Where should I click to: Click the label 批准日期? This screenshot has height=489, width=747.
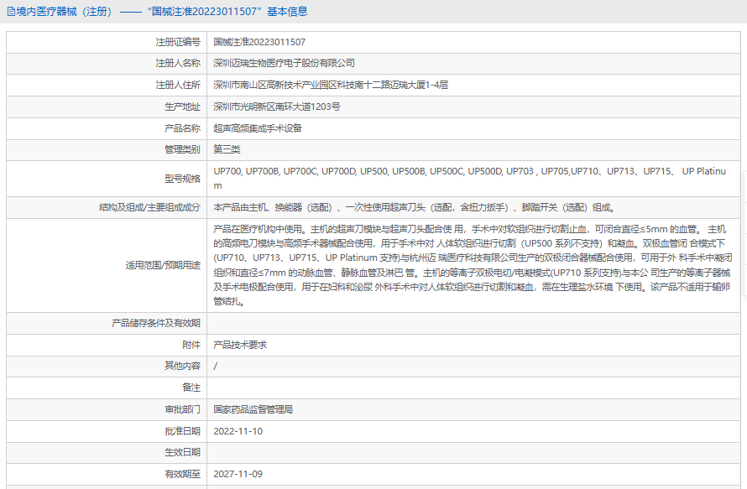[182, 431]
